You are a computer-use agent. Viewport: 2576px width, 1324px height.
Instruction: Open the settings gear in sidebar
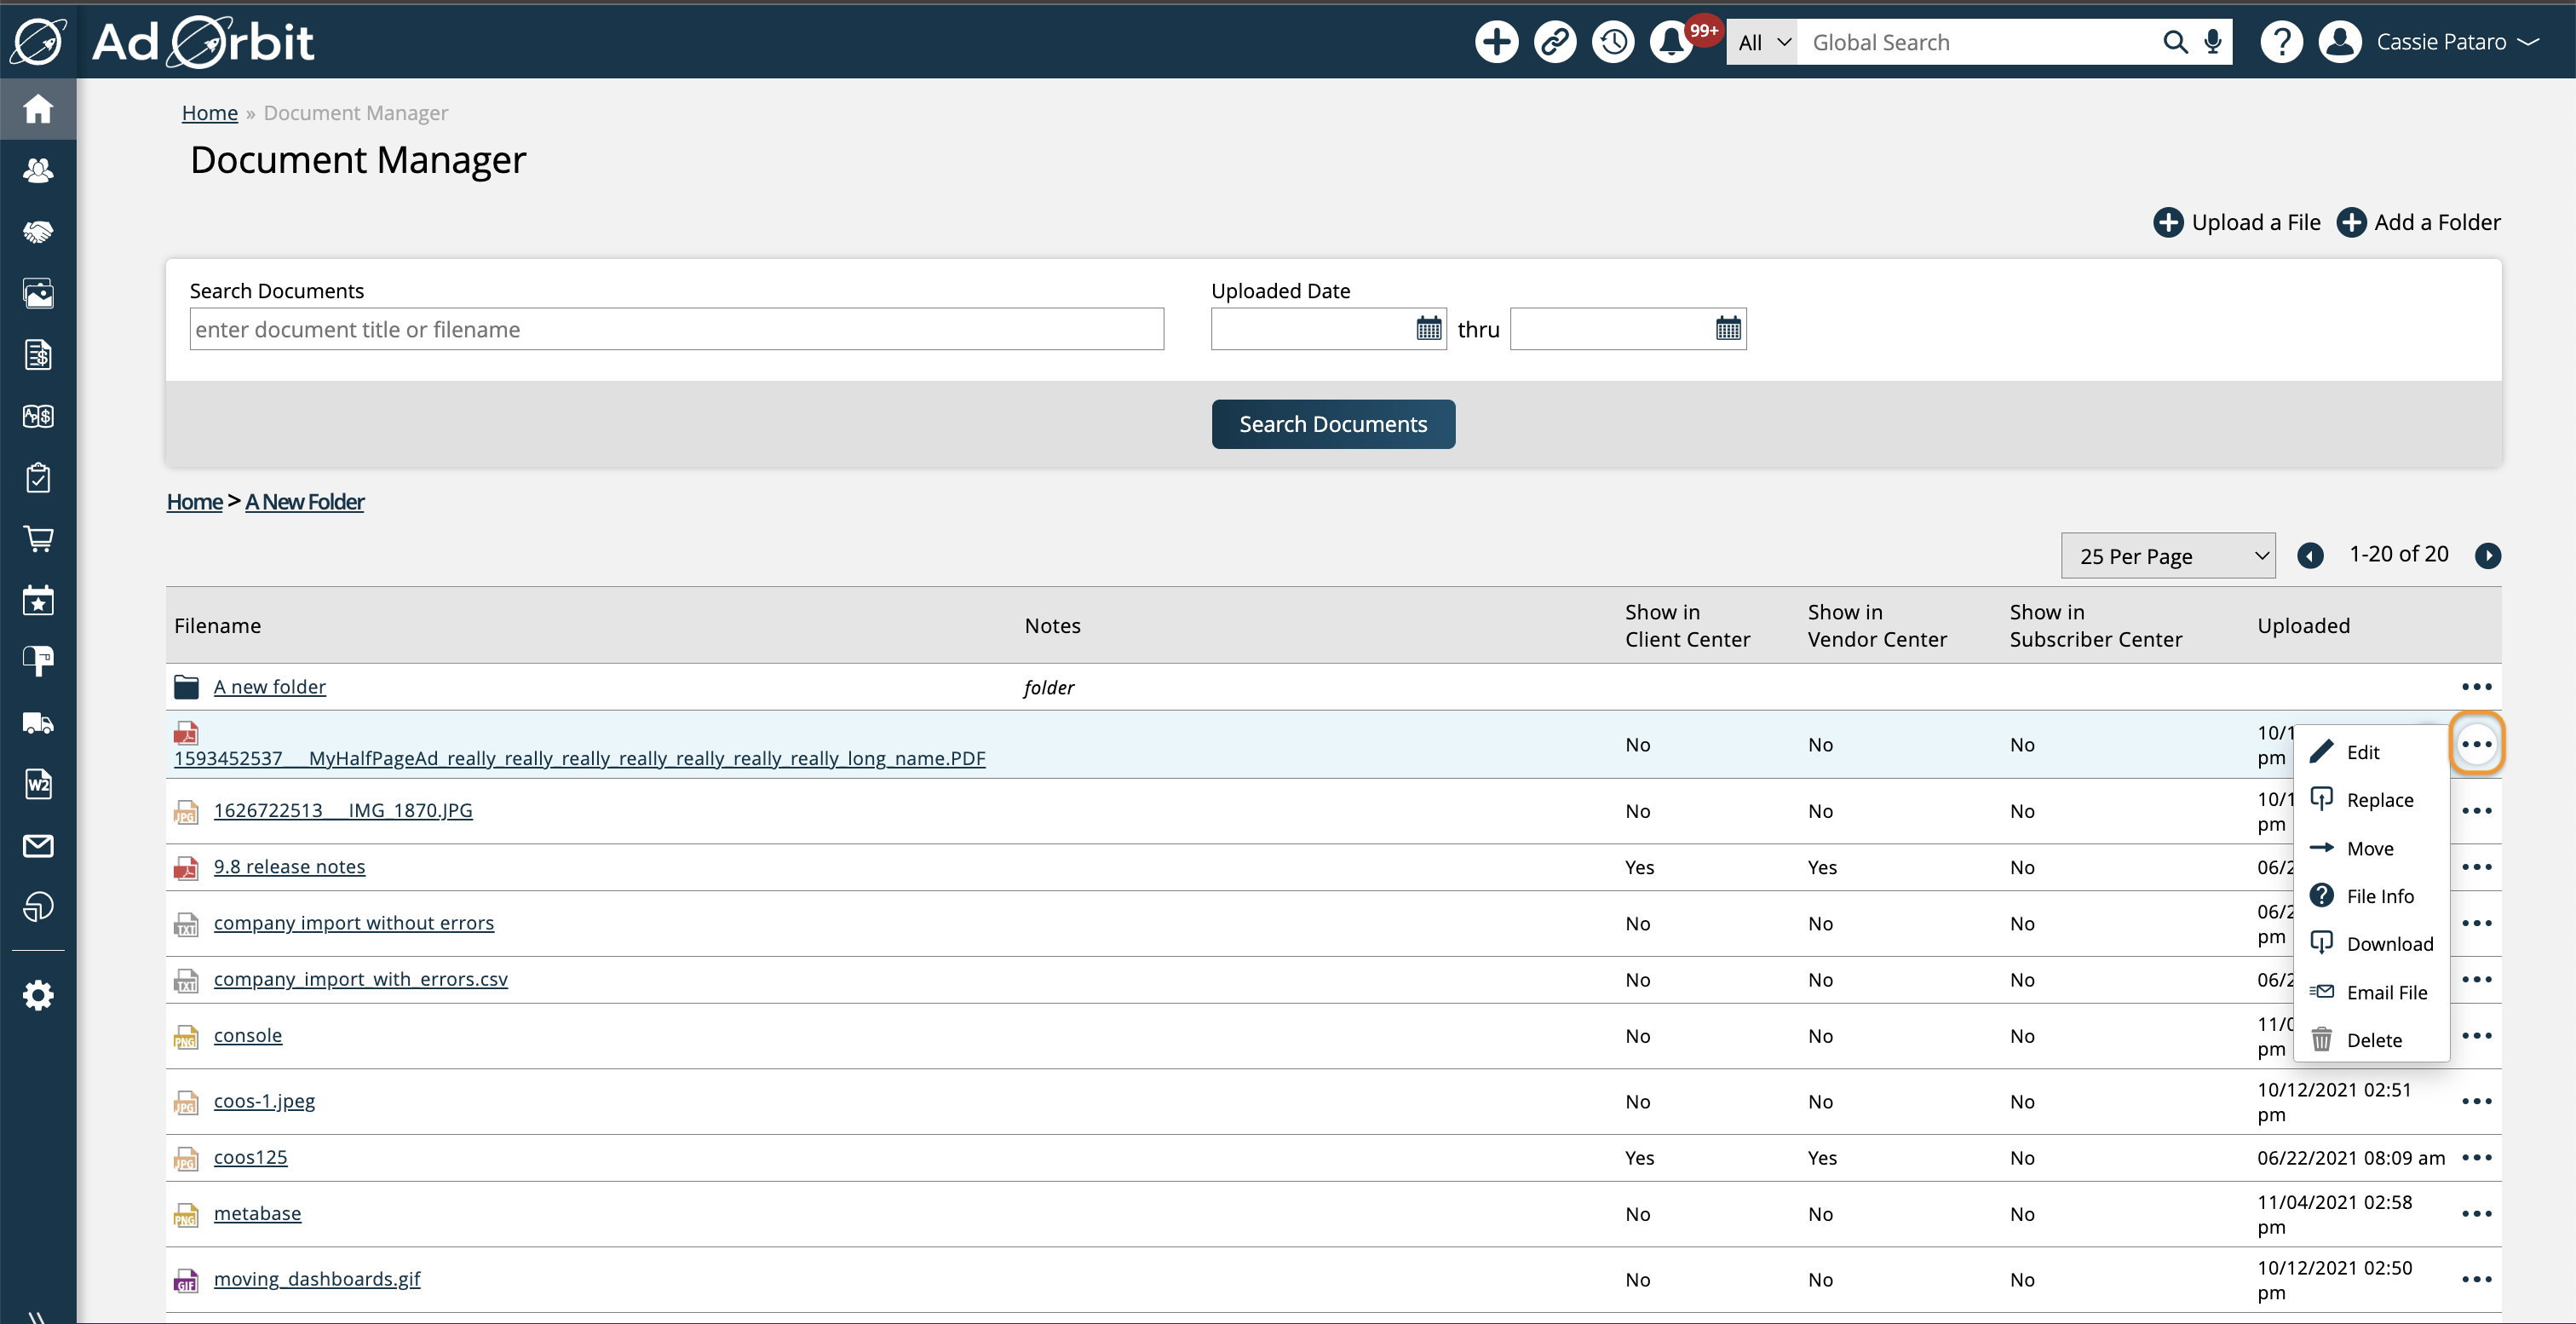[38, 995]
